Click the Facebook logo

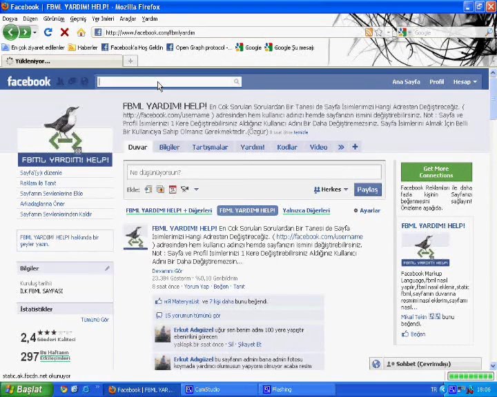[29, 82]
